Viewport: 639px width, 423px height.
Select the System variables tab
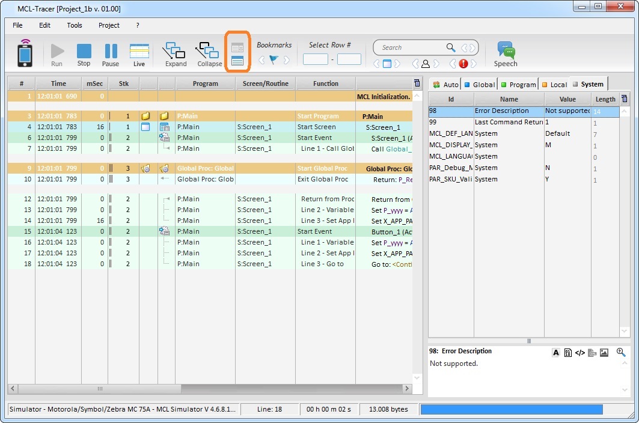(x=588, y=84)
